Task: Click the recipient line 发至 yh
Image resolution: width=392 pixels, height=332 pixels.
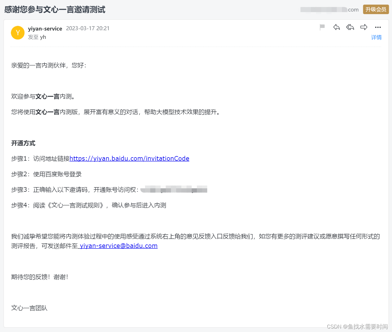Action: [x=37, y=37]
